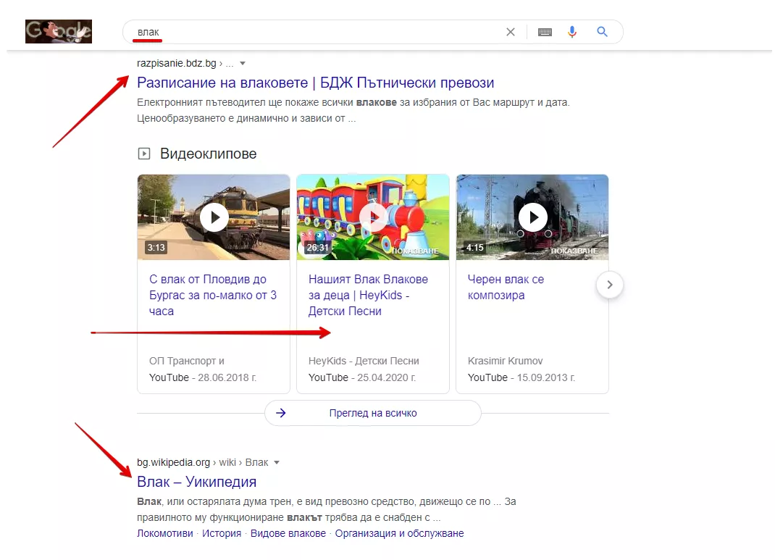
Task: Play the Пловдив до Бургас train video
Action: tap(214, 217)
